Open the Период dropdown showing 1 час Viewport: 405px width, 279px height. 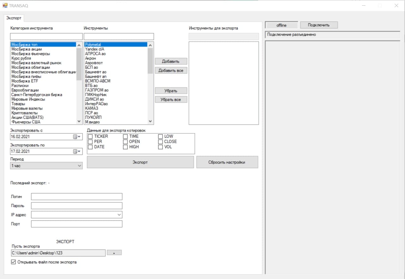[46, 166]
